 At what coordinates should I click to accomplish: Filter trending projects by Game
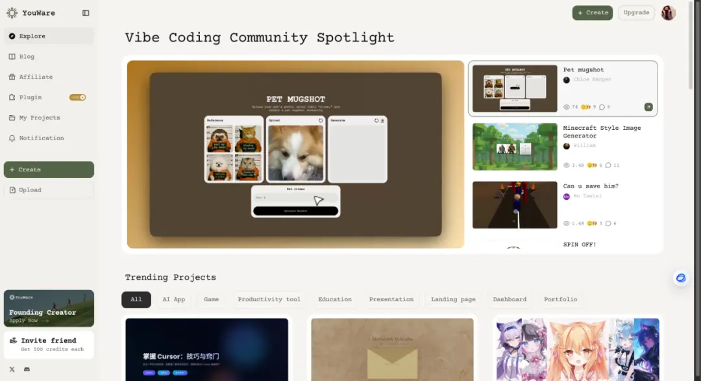coord(211,300)
